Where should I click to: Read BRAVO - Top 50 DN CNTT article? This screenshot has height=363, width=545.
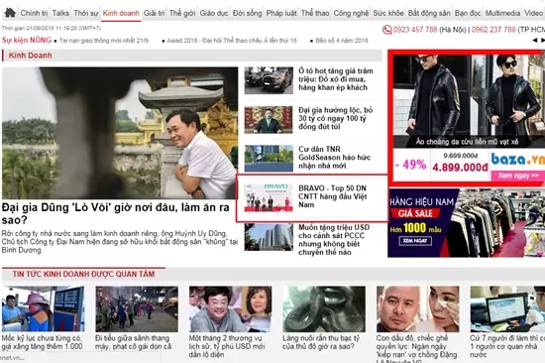coord(333,196)
